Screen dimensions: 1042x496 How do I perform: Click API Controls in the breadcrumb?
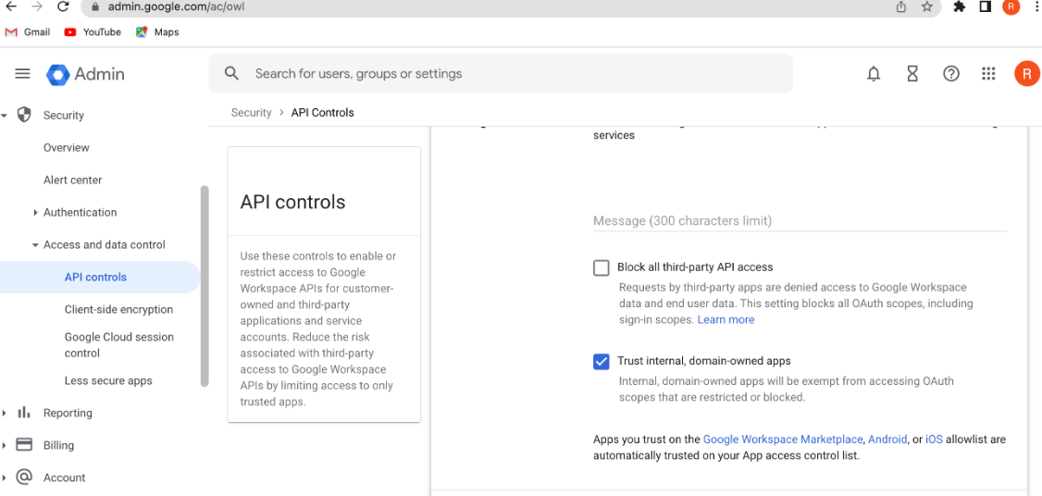tap(322, 112)
